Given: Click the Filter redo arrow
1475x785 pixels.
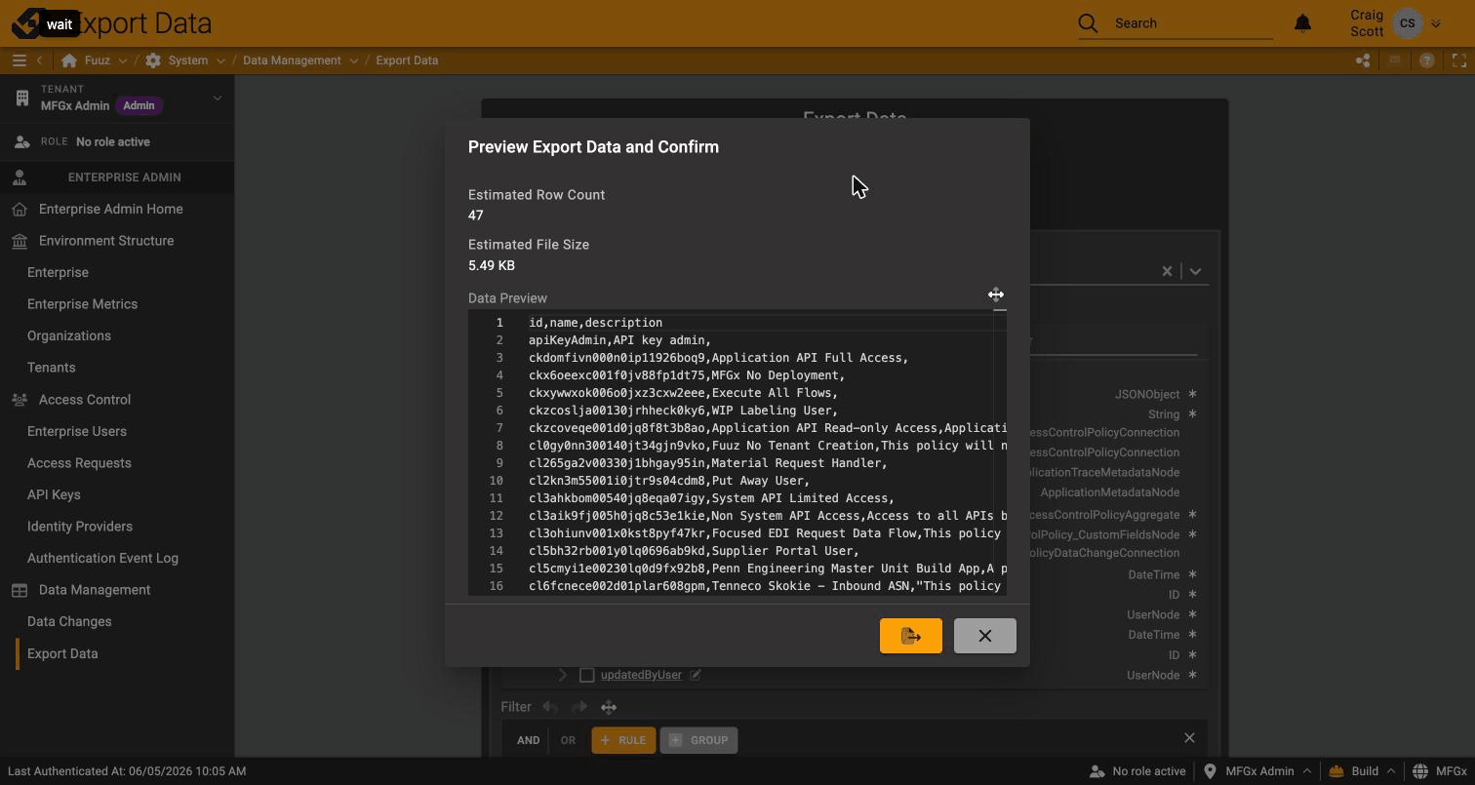Looking at the screenshot, I should 579,707.
